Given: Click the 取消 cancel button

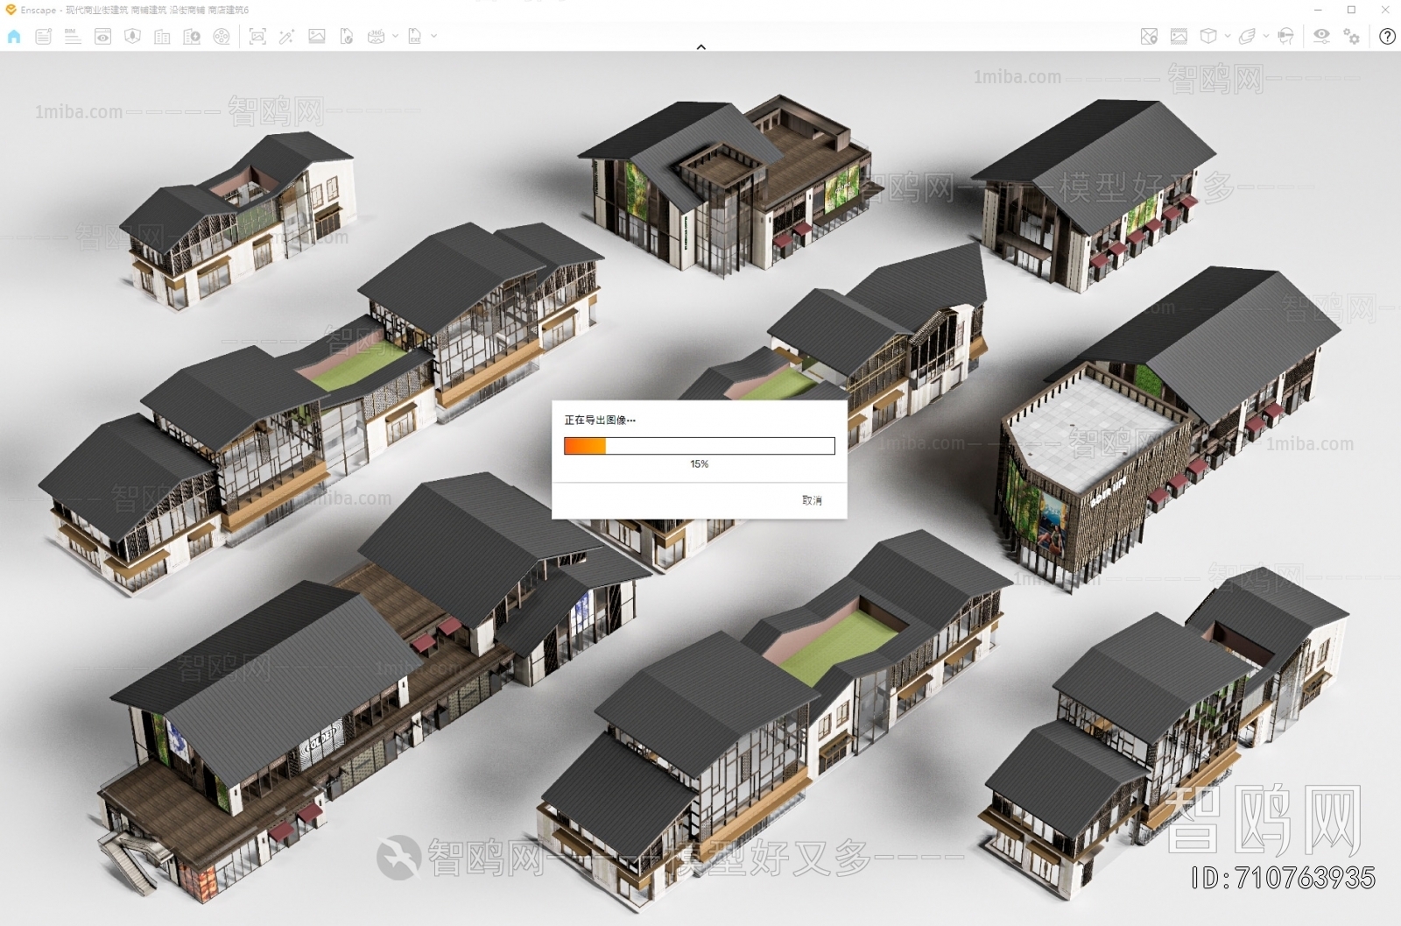Looking at the screenshot, I should (x=812, y=500).
